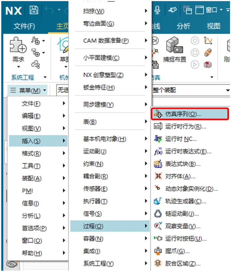Click the graph curve icon in ribbon
Viewport: 231px width, 272px height.
[x=208, y=41]
